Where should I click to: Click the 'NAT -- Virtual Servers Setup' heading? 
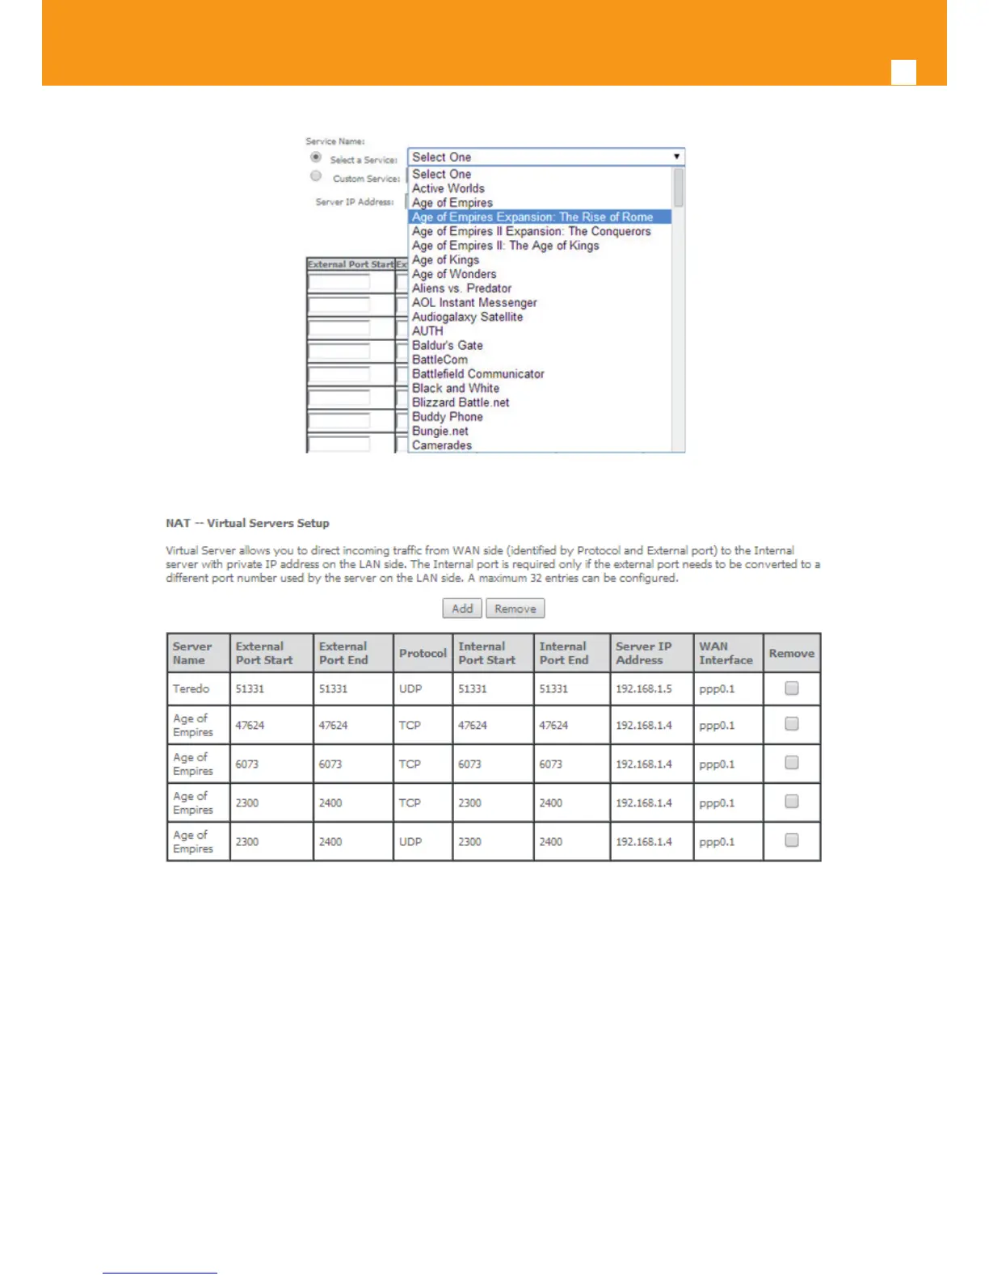coord(247,523)
